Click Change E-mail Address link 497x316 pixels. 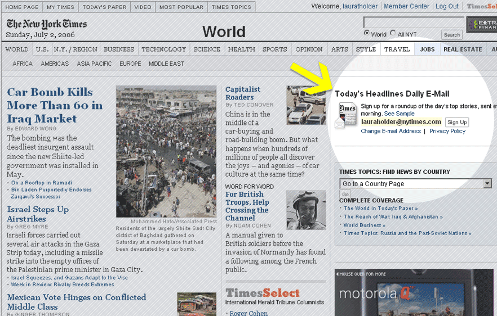[390, 131]
